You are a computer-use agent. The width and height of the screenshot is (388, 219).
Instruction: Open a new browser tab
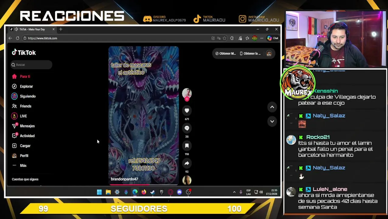[x=61, y=29]
